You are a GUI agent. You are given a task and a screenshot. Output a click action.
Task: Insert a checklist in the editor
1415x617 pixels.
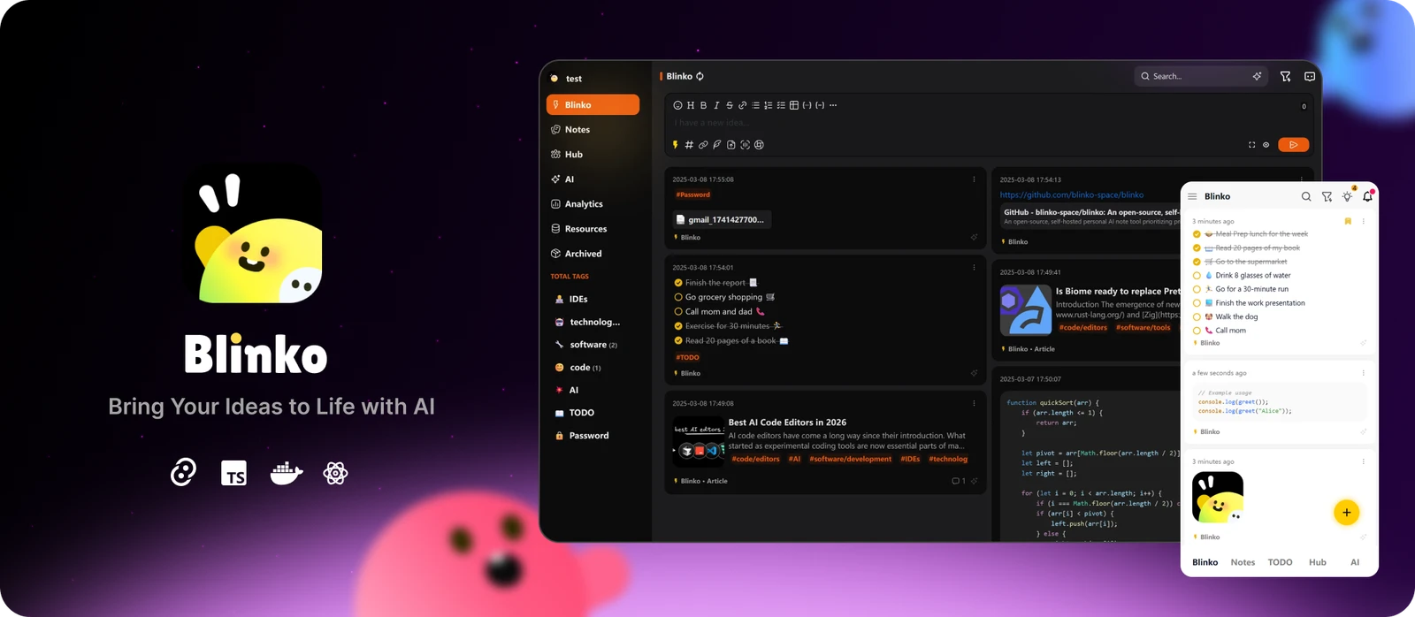(781, 105)
